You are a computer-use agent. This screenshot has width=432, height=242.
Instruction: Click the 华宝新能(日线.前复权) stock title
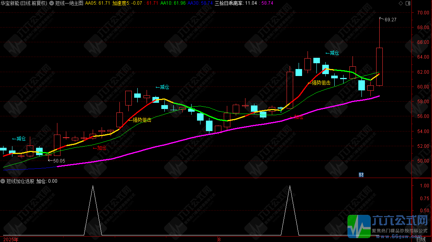(x=24, y=3)
